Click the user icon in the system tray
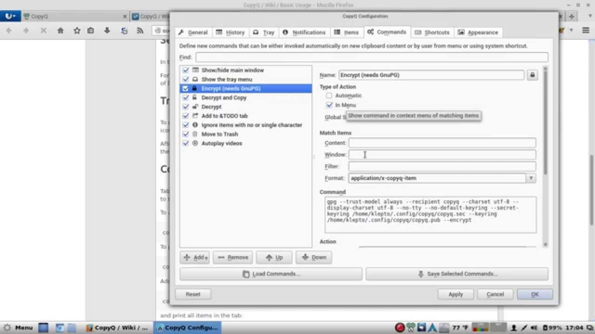The height and width of the screenshot is (334, 595). pyautogui.click(x=514, y=328)
